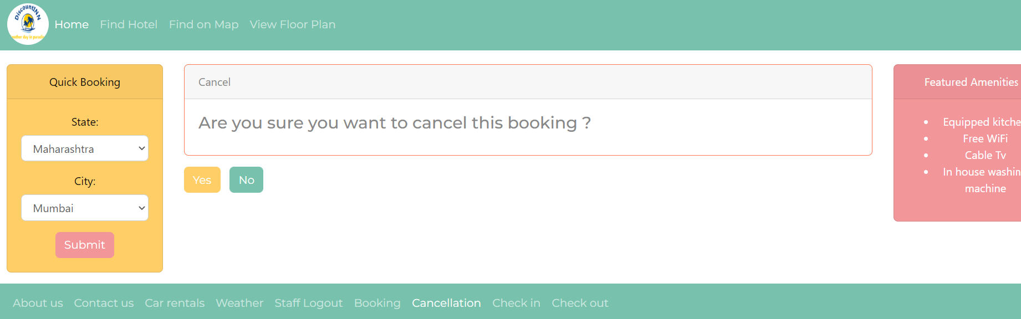Open Contact us footer link
Viewport: 1021px width, 319px height.
coord(104,303)
